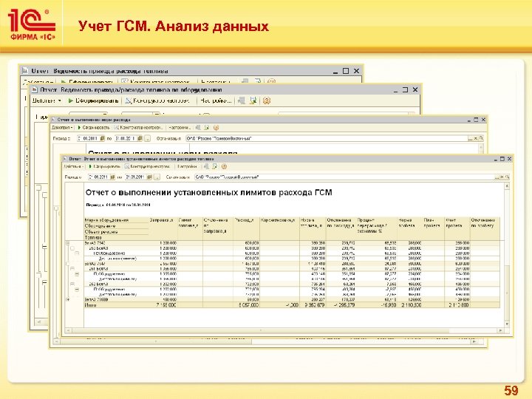Click the Заправка, л column header

162,220
